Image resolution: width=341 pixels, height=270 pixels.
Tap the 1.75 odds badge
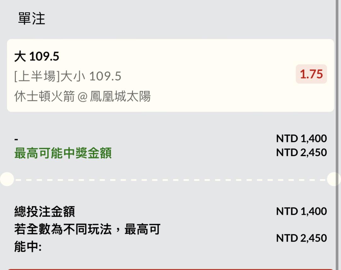click(x=311, y=74)
